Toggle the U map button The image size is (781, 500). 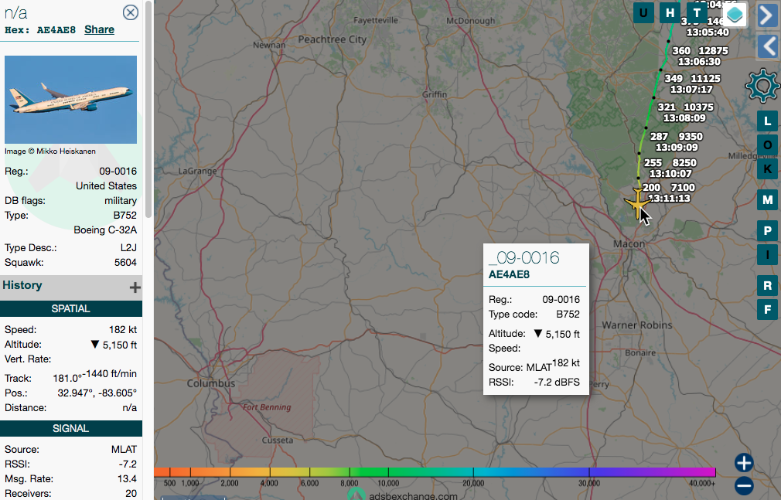point(643,13)
